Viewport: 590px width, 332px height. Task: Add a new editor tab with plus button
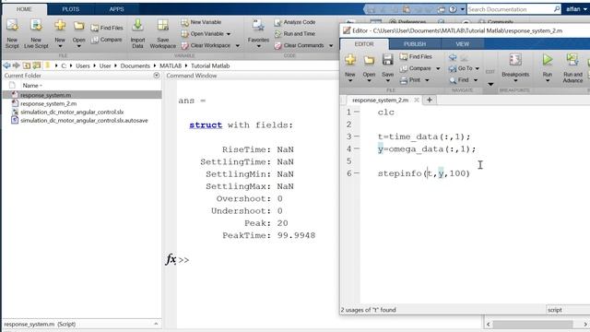click(430, 101)
